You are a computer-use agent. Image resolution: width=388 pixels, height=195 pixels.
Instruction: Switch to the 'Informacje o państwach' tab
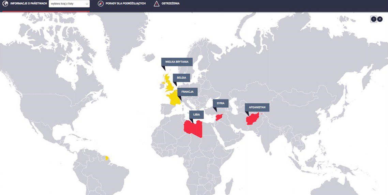[x=28, y=3]
